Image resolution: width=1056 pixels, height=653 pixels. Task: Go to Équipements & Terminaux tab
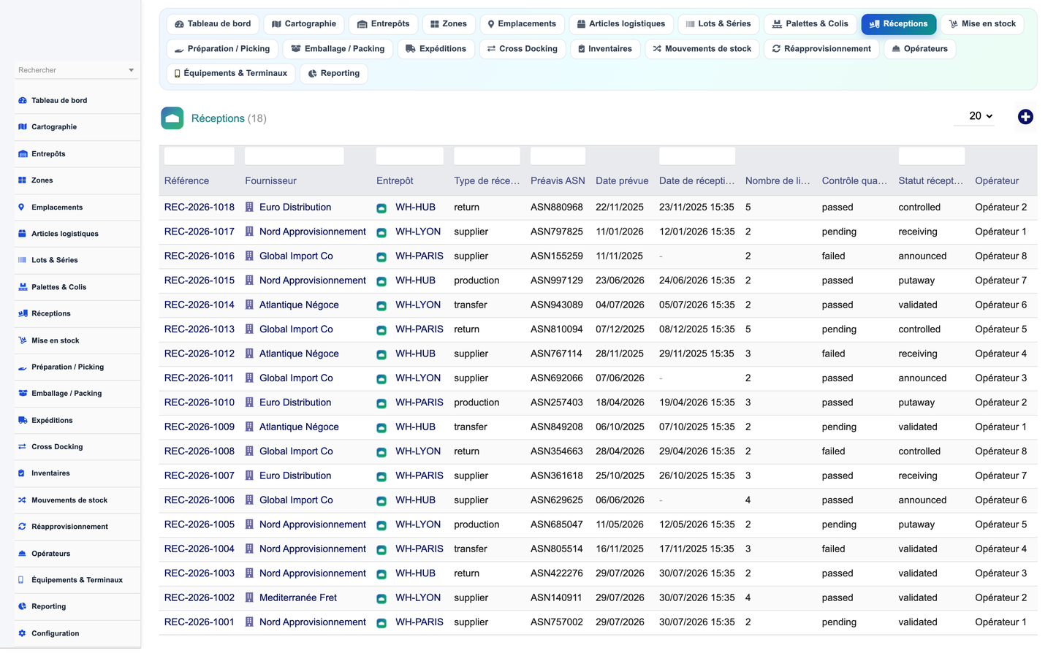coord(230,73)
